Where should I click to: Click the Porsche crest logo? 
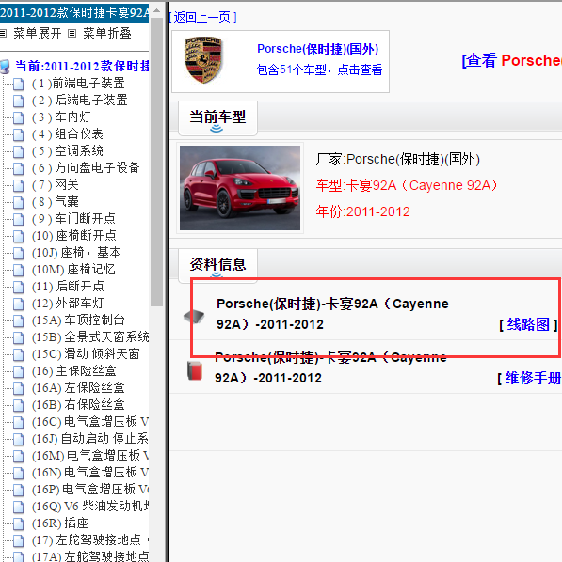point(203,60)
